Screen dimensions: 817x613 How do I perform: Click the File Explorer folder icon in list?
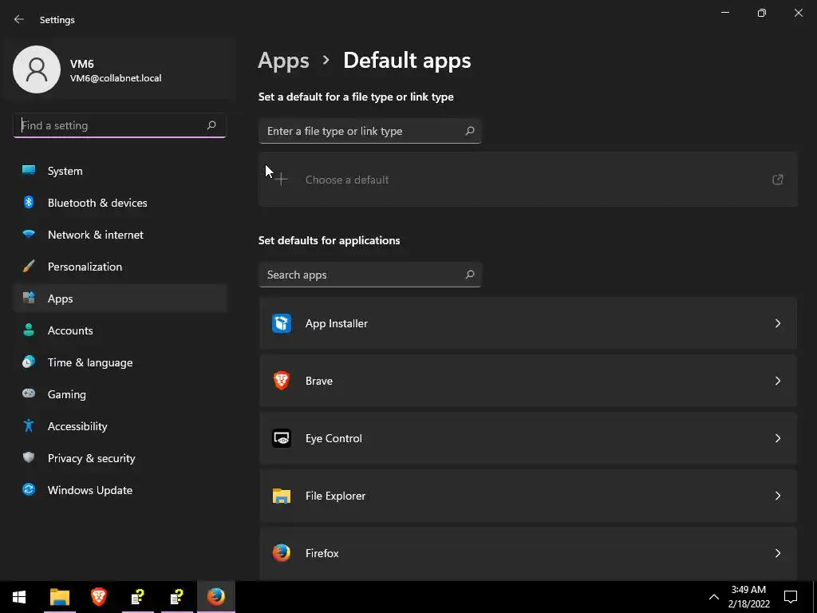pos(282,496)
